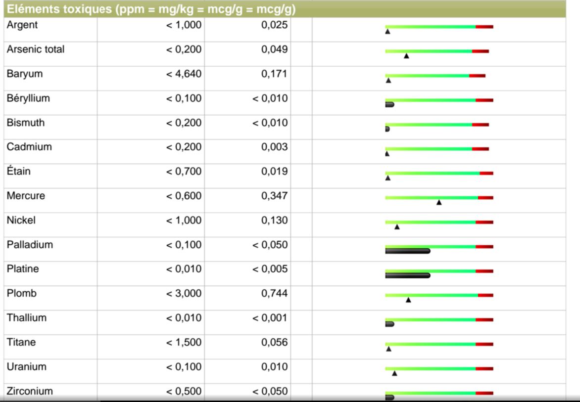Click the black bar in the Palladium row

[x=407, y=251]
